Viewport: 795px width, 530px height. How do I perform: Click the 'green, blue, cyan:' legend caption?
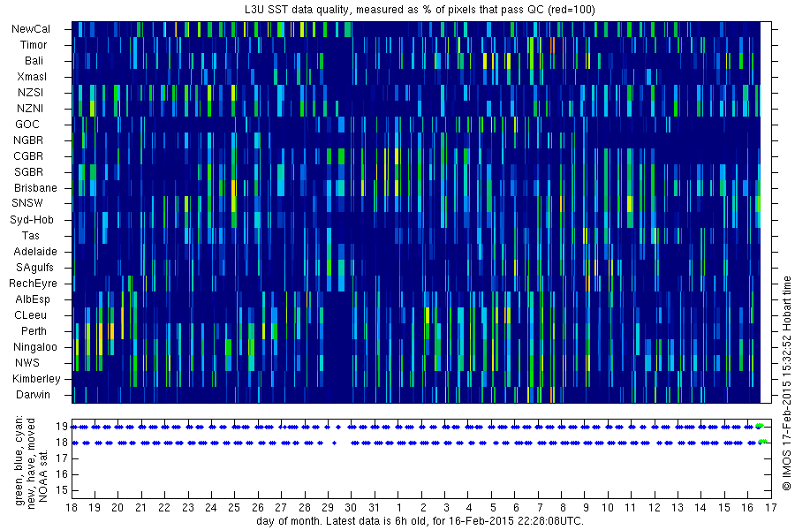coord(19,460)
